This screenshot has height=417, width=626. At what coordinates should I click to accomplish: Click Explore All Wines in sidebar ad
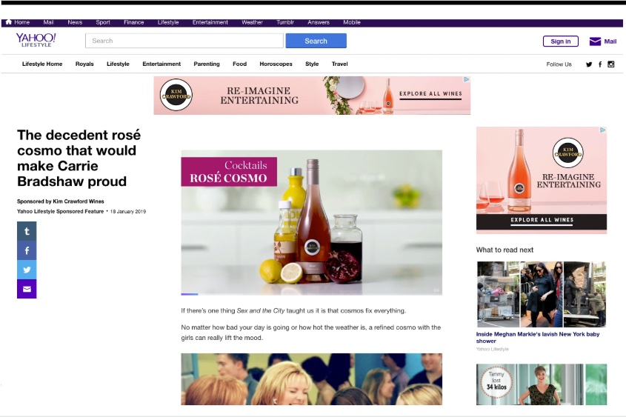pos(542,221)
